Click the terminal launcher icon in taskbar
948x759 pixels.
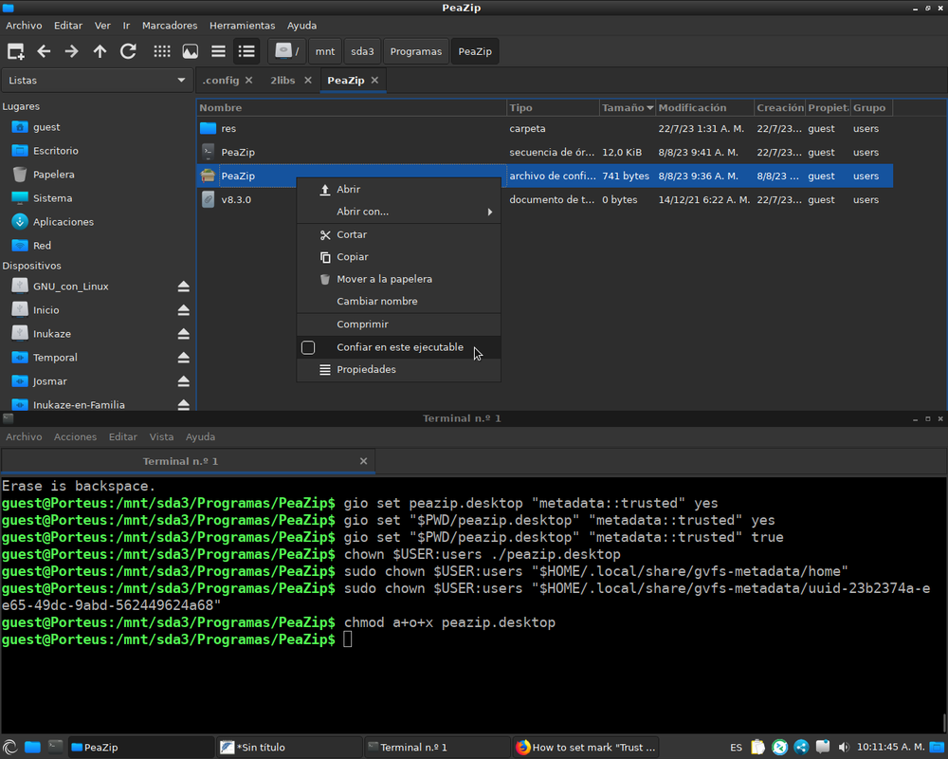[55, 747]
